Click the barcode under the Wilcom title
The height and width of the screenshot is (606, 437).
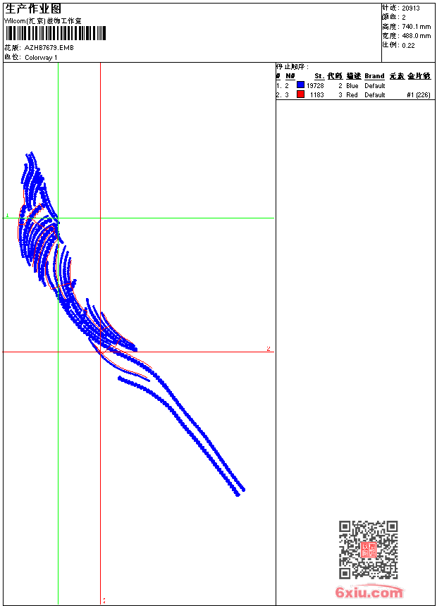[x=55, y=33]
